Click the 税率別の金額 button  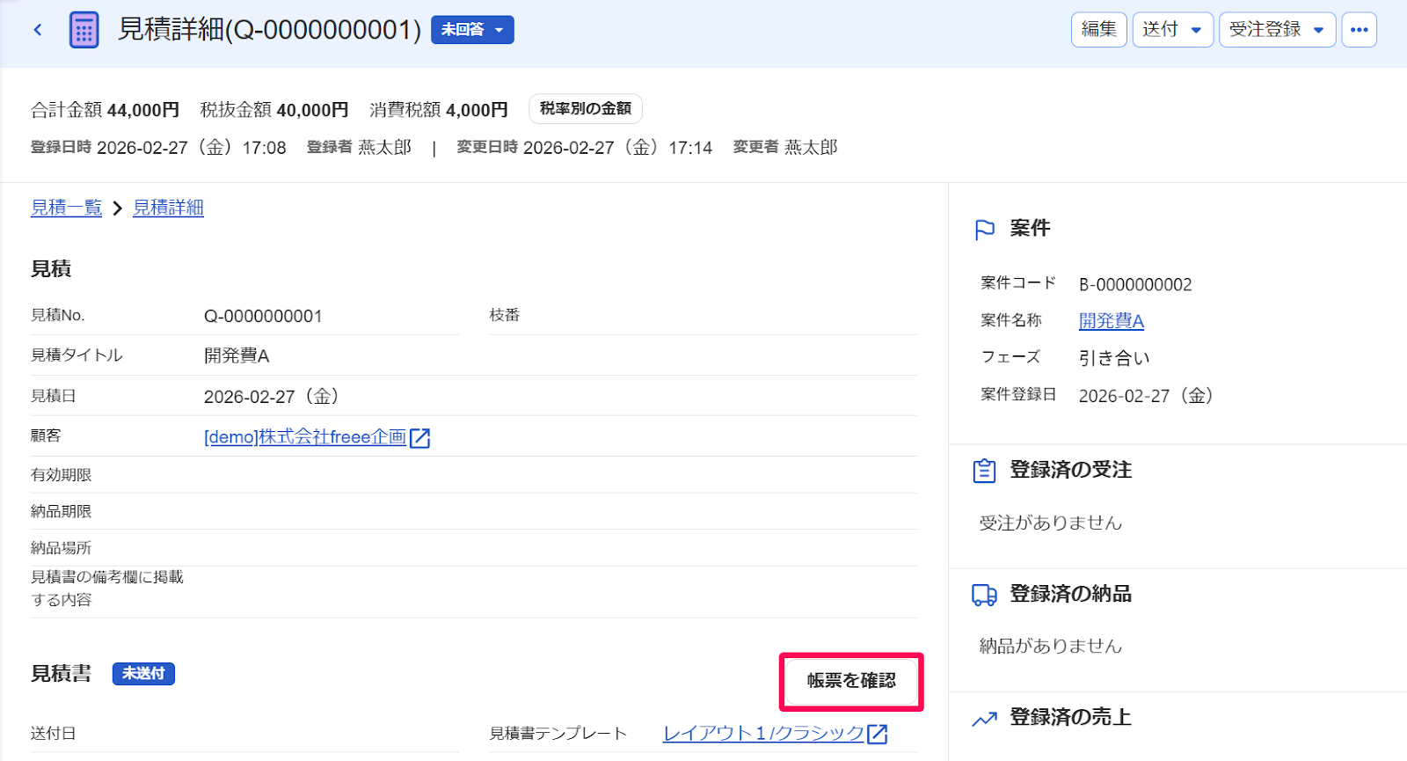tap(586, 108)
